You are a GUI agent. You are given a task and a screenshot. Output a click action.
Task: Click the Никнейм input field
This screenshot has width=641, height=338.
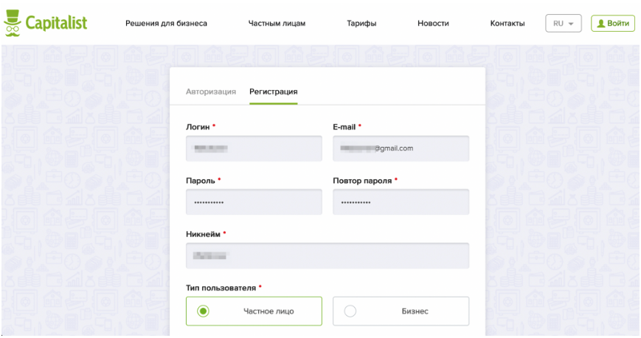tap(328, 256)
